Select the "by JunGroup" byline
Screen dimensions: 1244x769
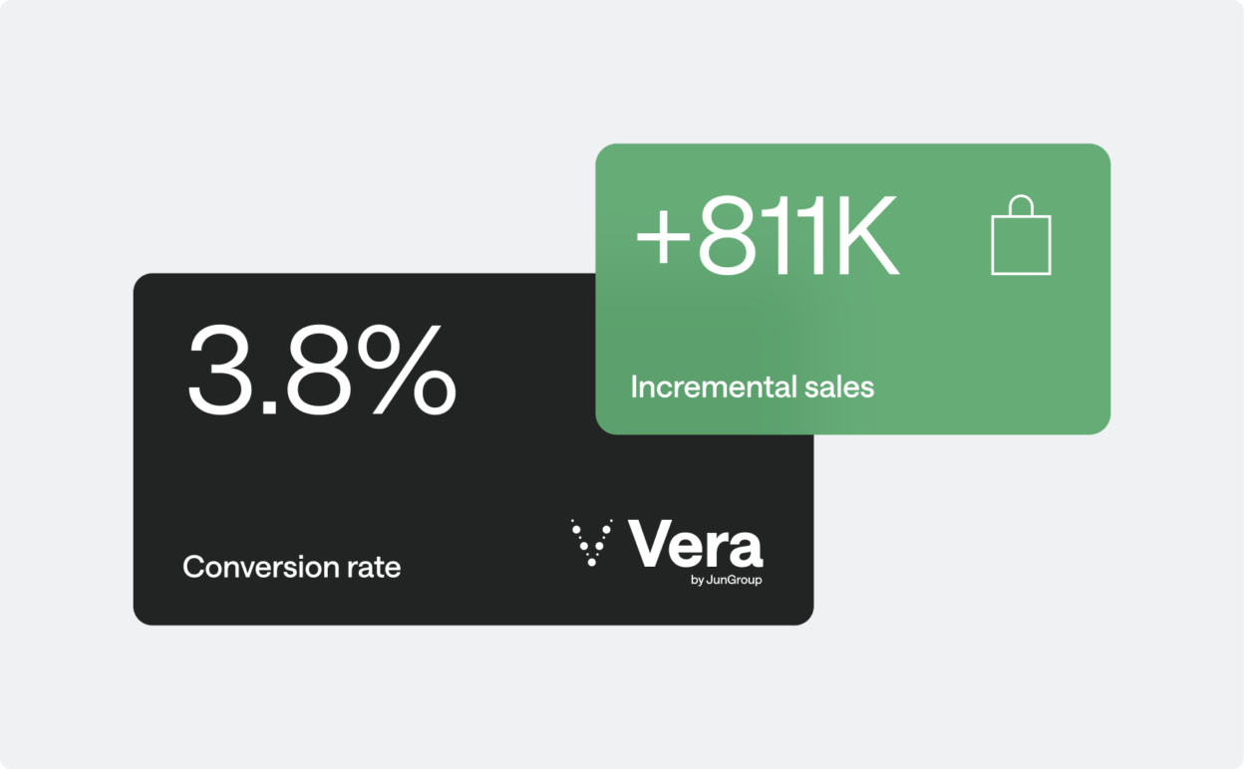pos(726,580)
